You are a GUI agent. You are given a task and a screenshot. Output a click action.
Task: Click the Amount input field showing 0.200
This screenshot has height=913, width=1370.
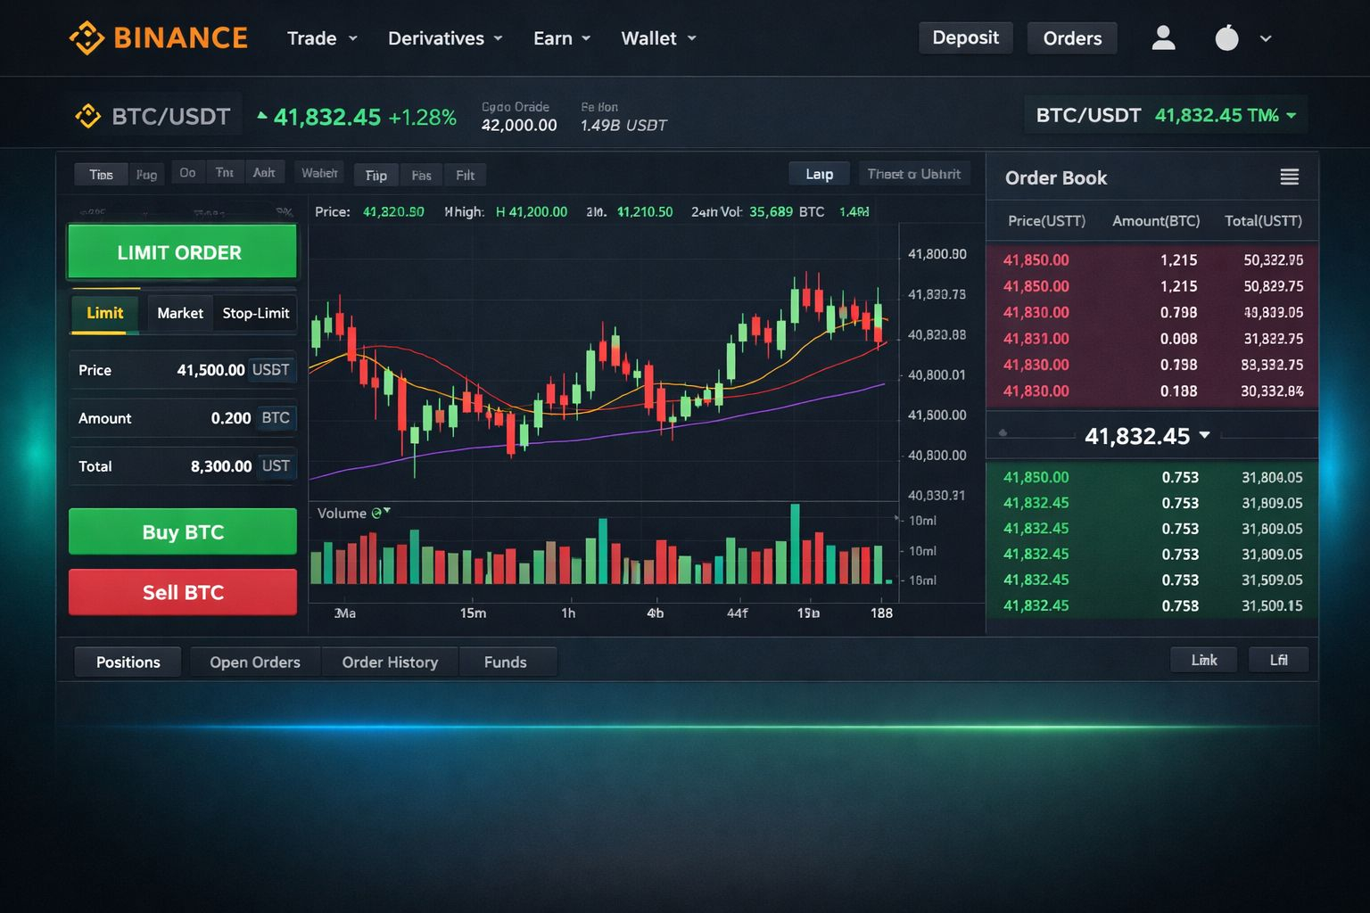183,417
